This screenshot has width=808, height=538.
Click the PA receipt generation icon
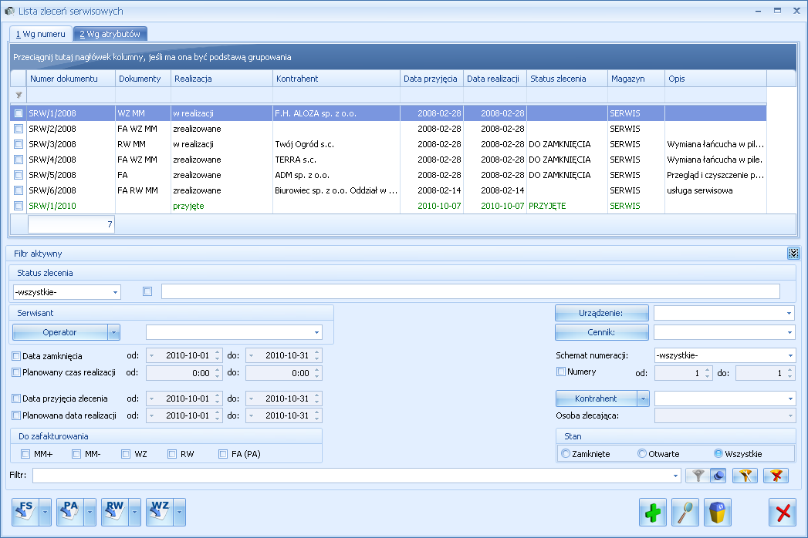click(70, 512)
